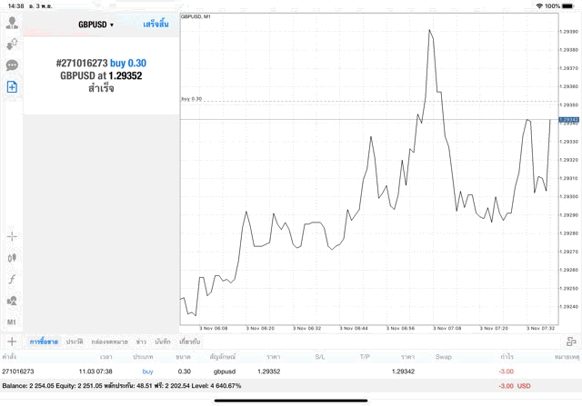
Task: Open the indicators f icon
Action: pos(12,279)
